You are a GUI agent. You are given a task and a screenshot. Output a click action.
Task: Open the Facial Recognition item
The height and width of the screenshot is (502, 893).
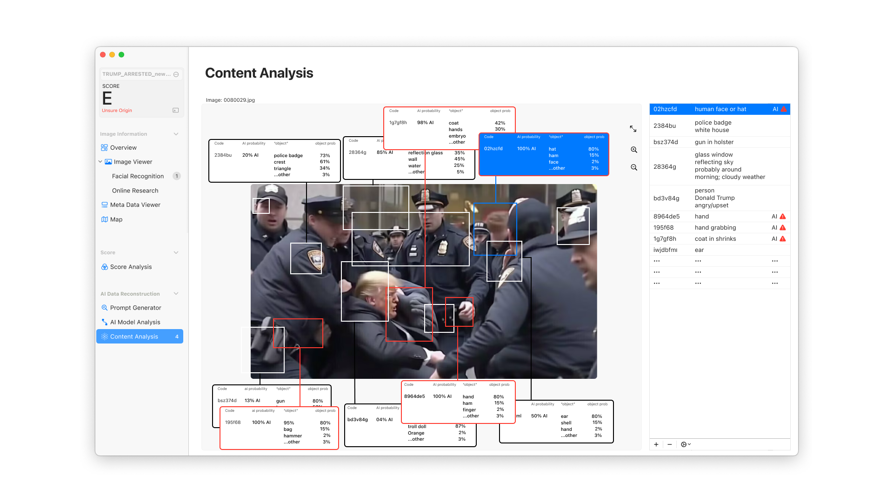coord(138,176)
